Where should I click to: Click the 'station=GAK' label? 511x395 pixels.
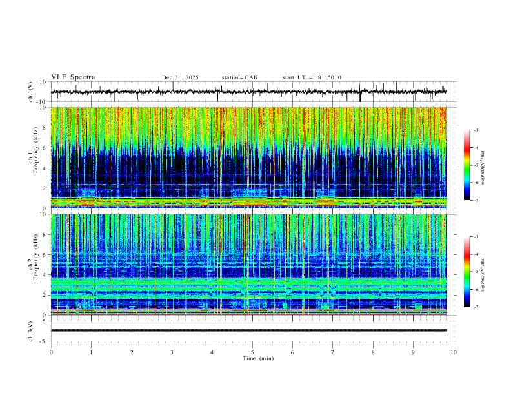point(239,77)
